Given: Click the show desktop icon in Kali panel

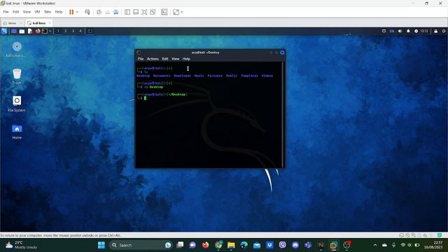Looking at the screenshot, I should tap(14, 31).
